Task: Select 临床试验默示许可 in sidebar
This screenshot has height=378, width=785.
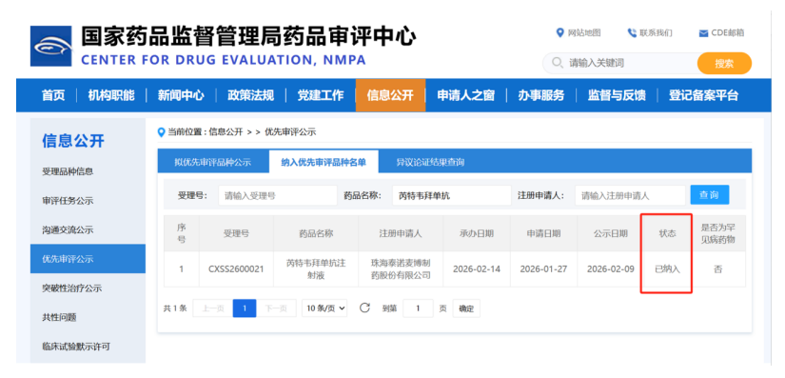Action: tap(76, 346)
